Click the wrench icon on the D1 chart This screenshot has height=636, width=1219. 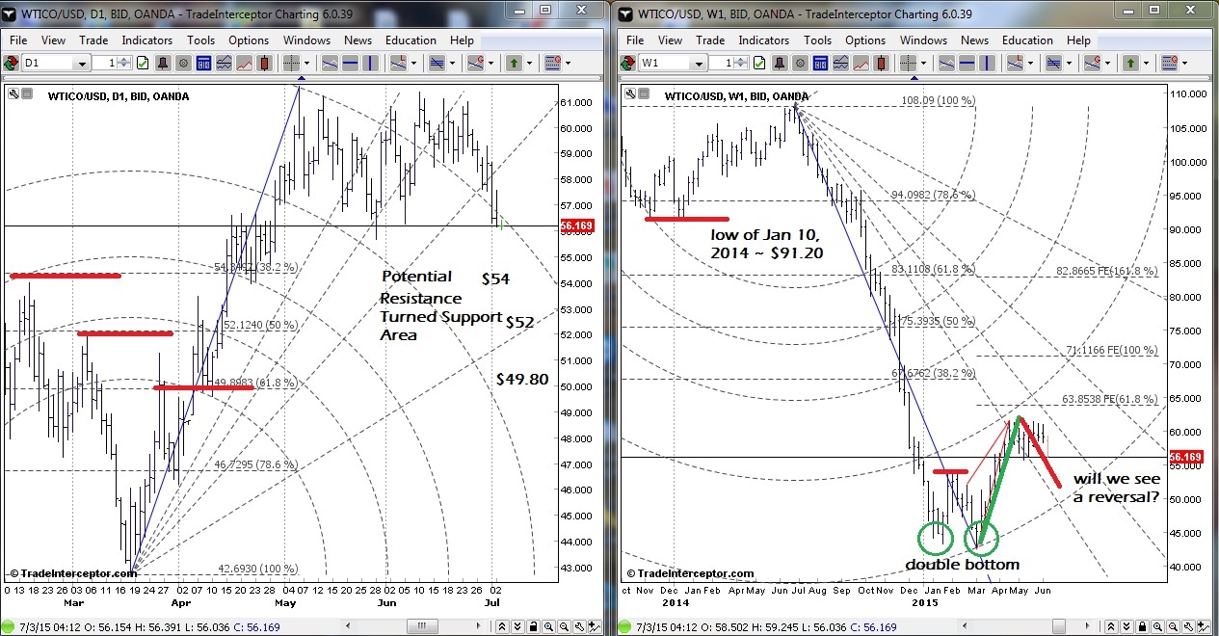tap(12, 94)
